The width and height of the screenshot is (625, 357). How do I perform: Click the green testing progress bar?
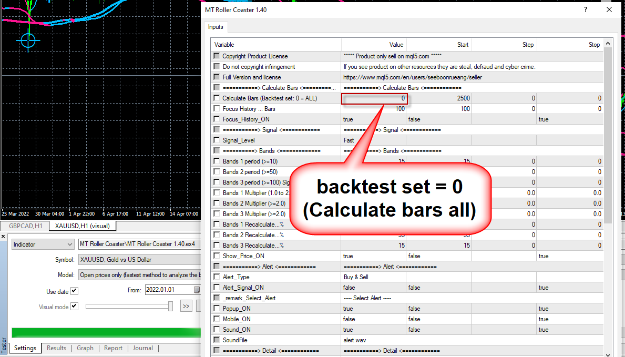click(x=106, y=332)
